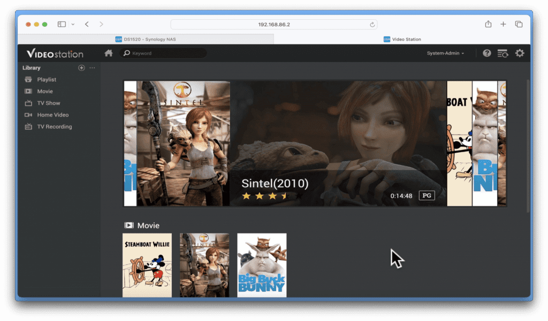Click the Keyword search field
The height and width of the screenshot is (321, 548).
164,53
